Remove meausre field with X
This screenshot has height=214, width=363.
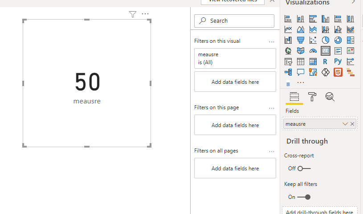[x=352, y=124]
